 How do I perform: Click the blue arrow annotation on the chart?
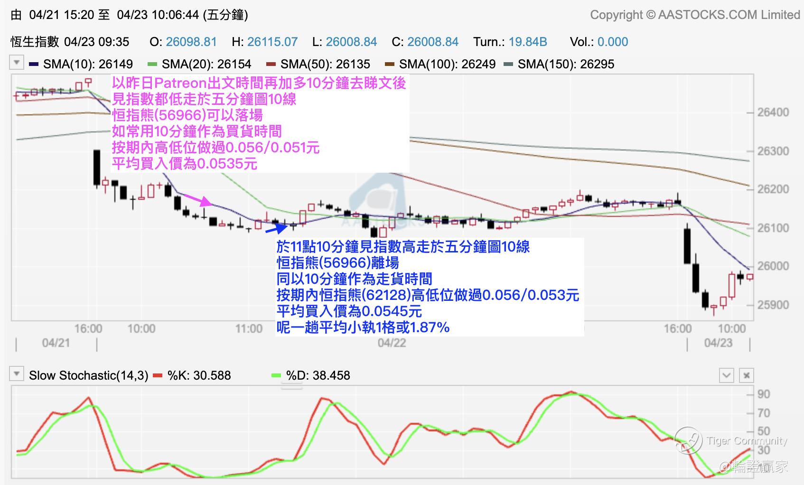276,228
